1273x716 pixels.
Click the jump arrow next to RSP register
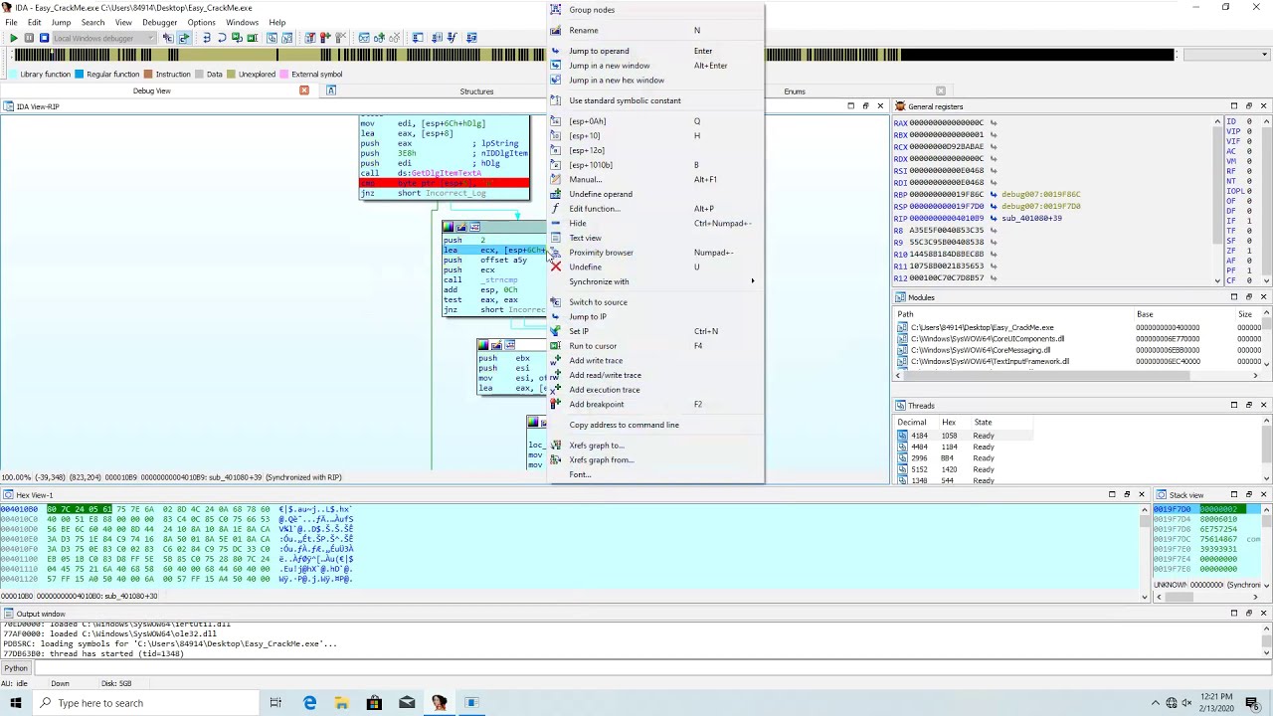click(x=994, y=207)
